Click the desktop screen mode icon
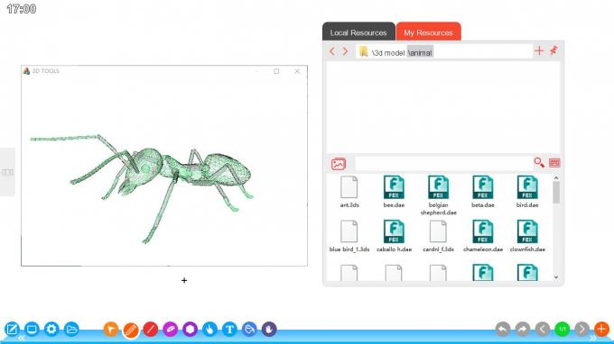The width and height of the screenshot is (614, 344). [32, 330]
